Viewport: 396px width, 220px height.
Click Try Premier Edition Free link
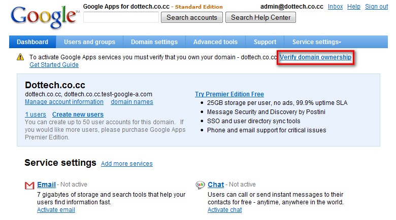[x=229, y=94]
